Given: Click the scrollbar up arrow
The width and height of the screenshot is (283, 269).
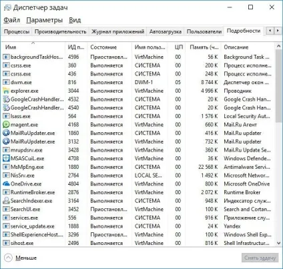Looking at the screenshot, I should coord(278,46).
